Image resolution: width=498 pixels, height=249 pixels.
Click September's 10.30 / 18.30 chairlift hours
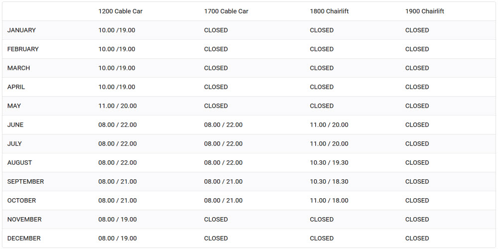[x=329, y=182]
